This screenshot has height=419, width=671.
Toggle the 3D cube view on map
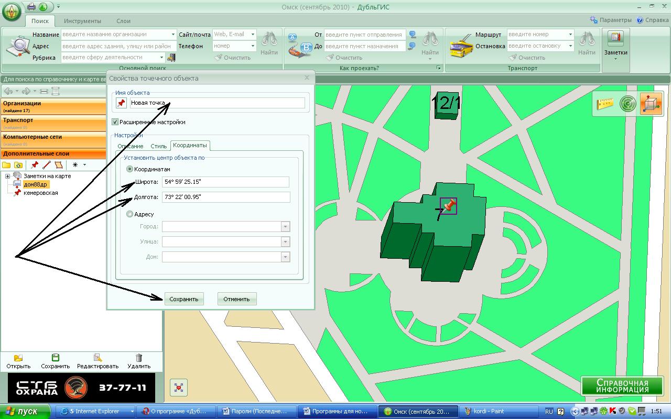tap(651, 103)
